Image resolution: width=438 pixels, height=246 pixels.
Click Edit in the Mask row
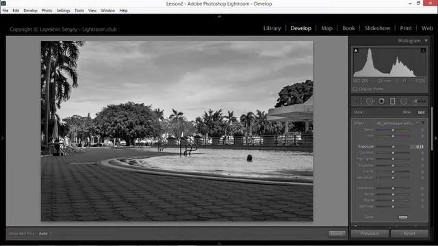tap(422, 112)
